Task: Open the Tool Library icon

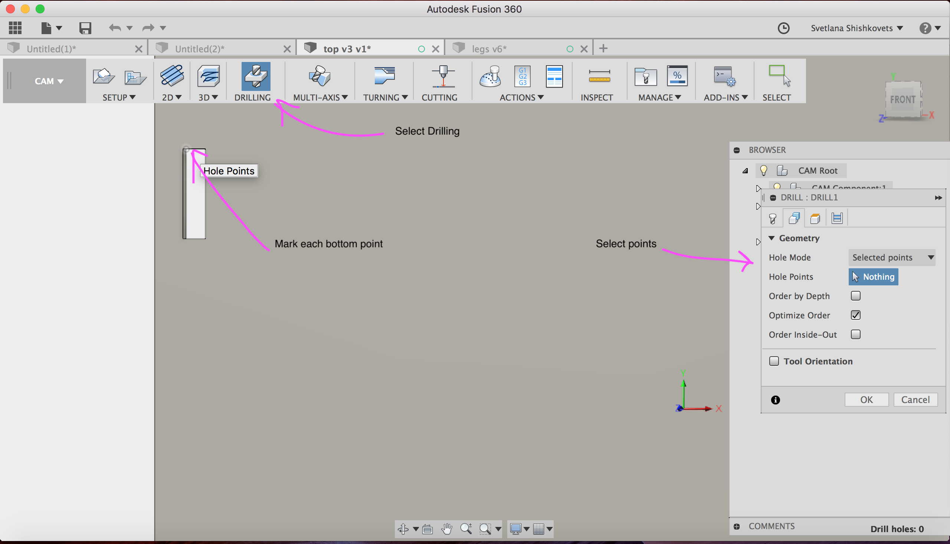Action: pyautogui.click(x=646, y=76)
